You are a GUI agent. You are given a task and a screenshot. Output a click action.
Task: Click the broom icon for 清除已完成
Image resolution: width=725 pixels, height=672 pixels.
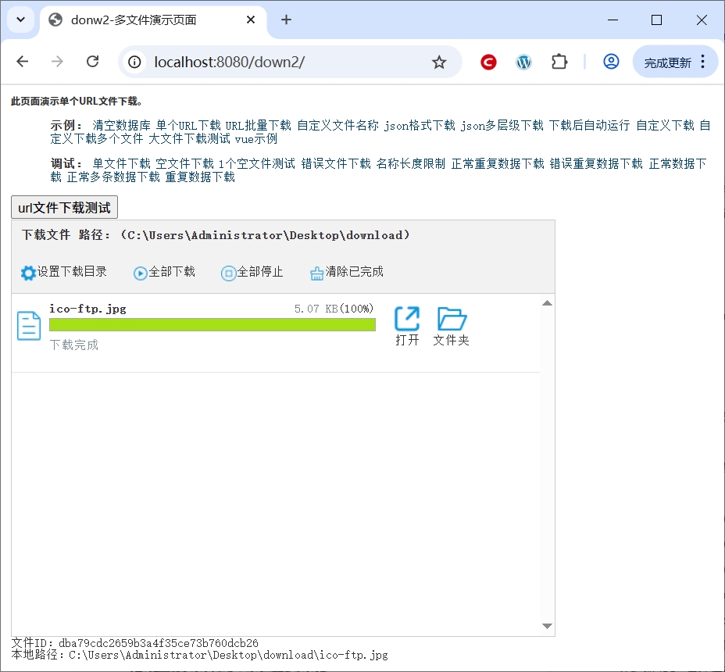click(x=316, y=273)
